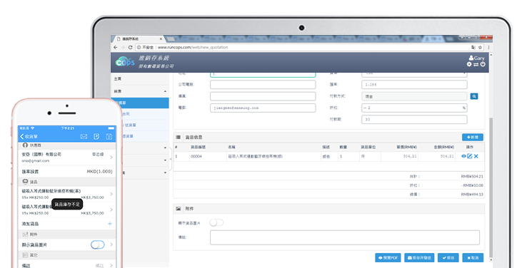Image resolution: width=527 pixels, height=268 pixels.
Task: Click the browser address bar URL
Action: coord(193,47)
